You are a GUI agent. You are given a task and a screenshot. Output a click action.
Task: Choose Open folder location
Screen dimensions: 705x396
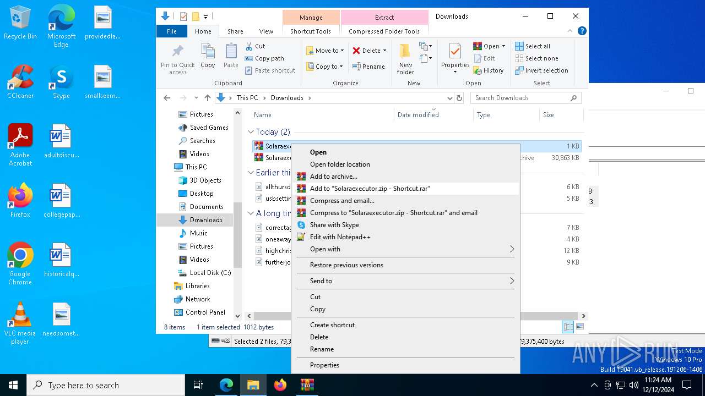coord(405,164)
